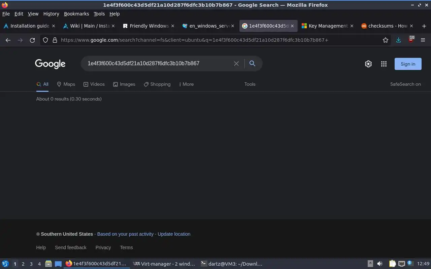Open the Edit menu
The height and width of the screenshot is (269, 431).
(x=19, y=14)
